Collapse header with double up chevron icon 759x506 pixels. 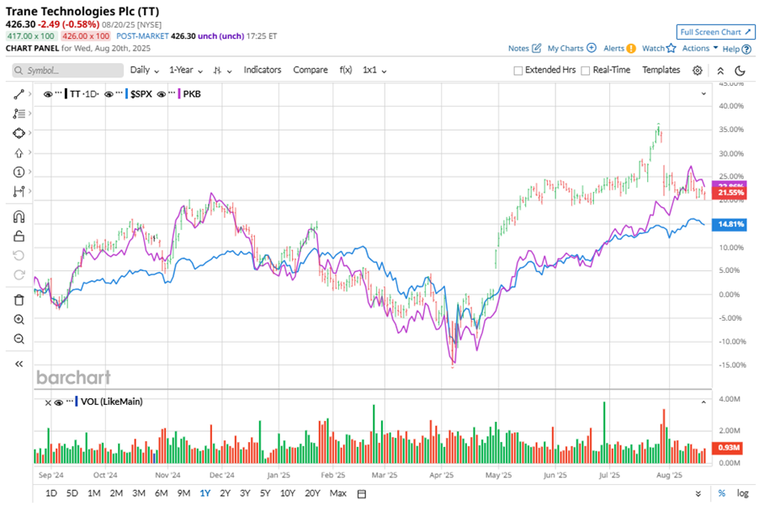point(720,71)
